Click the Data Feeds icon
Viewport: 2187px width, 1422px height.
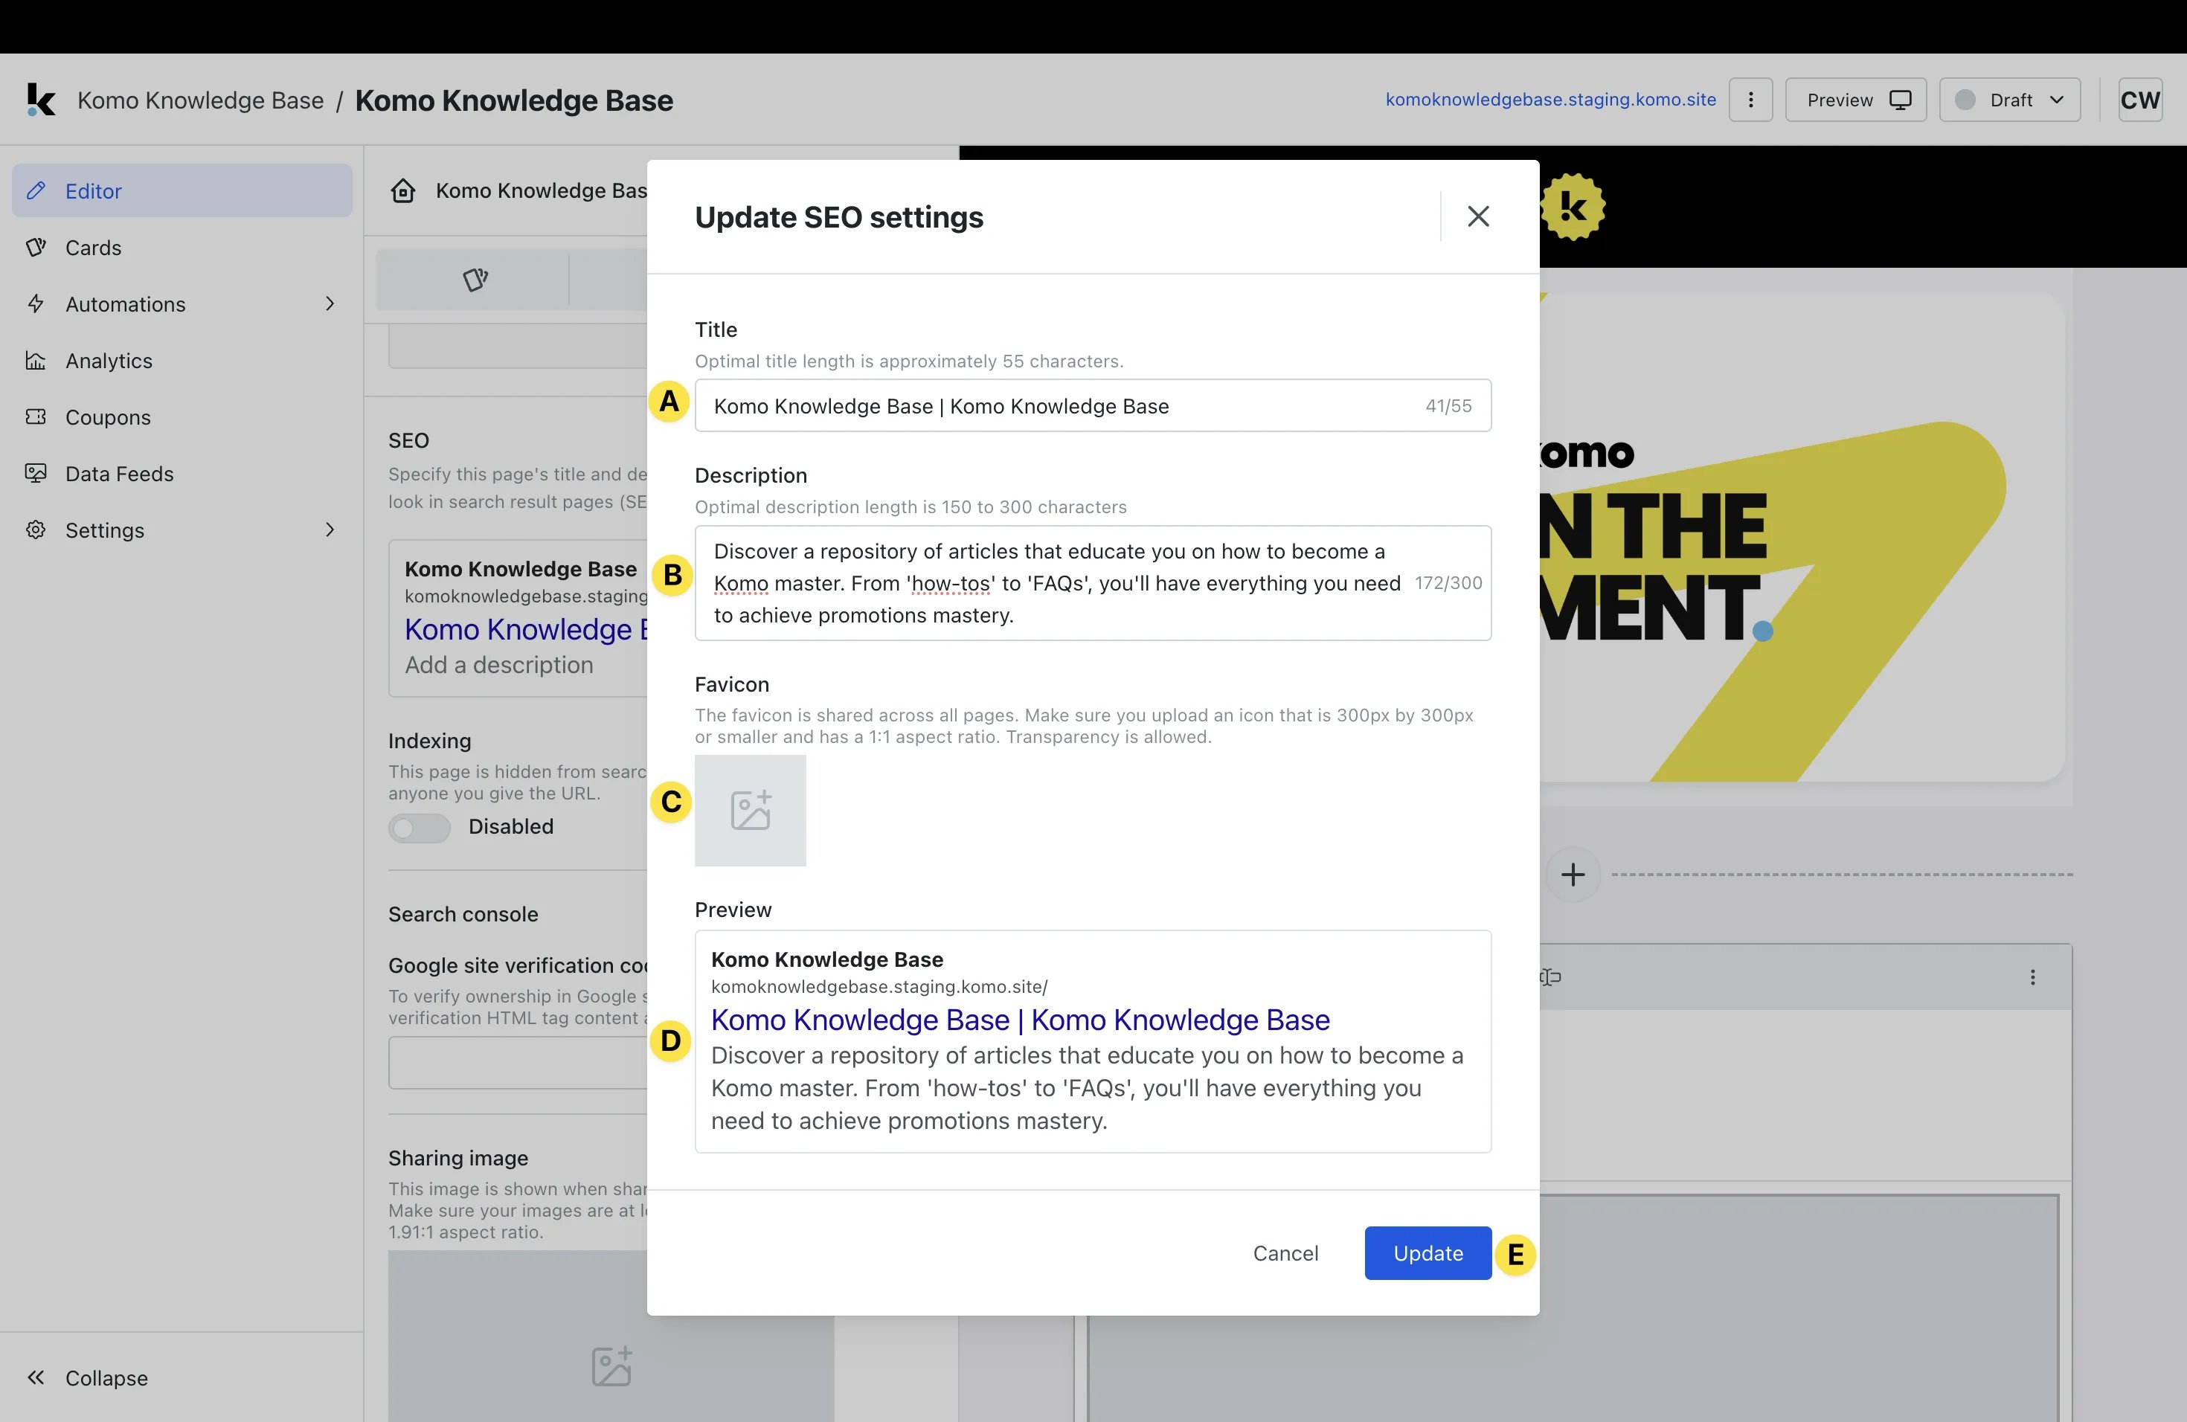click(x=36, y=473)
